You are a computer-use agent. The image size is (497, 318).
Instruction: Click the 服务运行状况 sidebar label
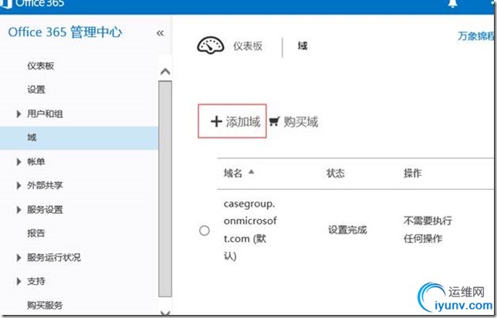(54, 258)
